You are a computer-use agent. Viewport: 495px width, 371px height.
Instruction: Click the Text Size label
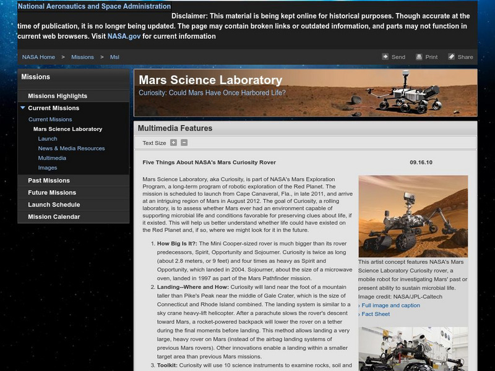(154, 143)
